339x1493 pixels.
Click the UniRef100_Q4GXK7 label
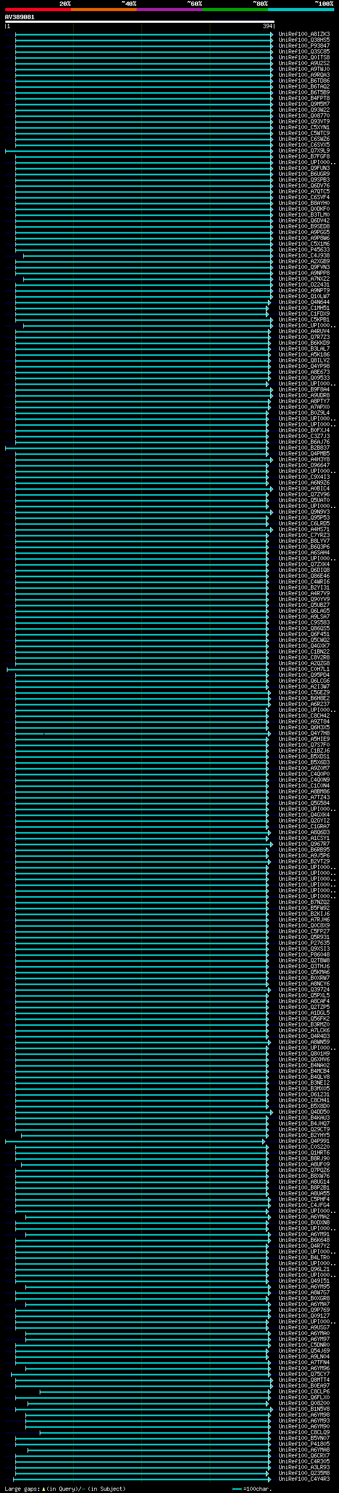304,646
